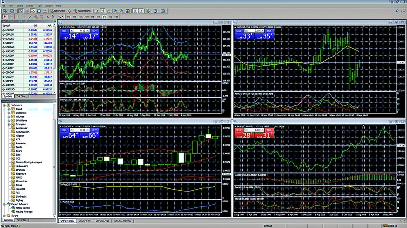Screen dimensions: 407x228
Task: Toggle the M15 timeframe button
Action: 80,16
